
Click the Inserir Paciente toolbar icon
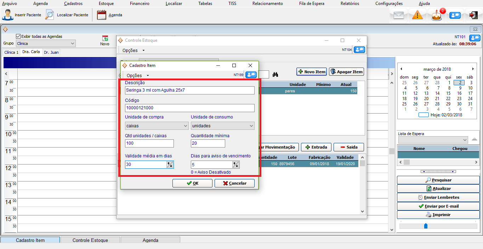[x=8, y=15]
